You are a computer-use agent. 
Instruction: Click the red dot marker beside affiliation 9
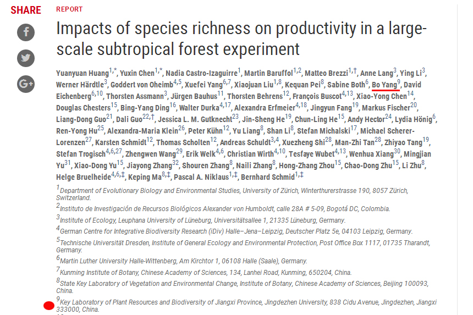[x=49, y=306]
